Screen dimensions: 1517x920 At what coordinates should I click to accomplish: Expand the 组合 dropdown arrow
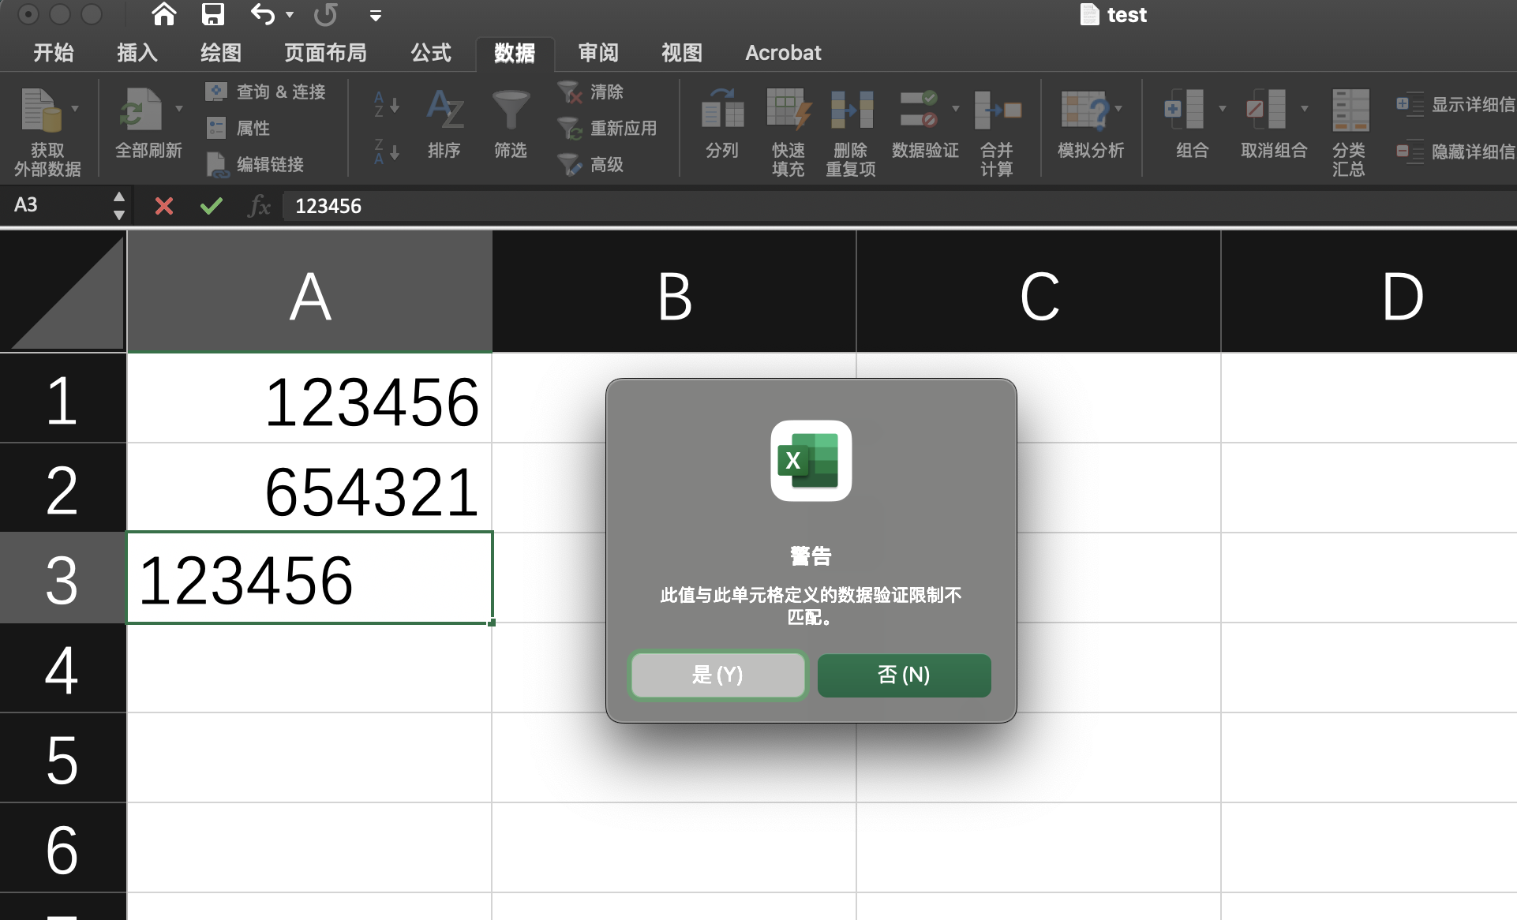tap(1223, 109)
